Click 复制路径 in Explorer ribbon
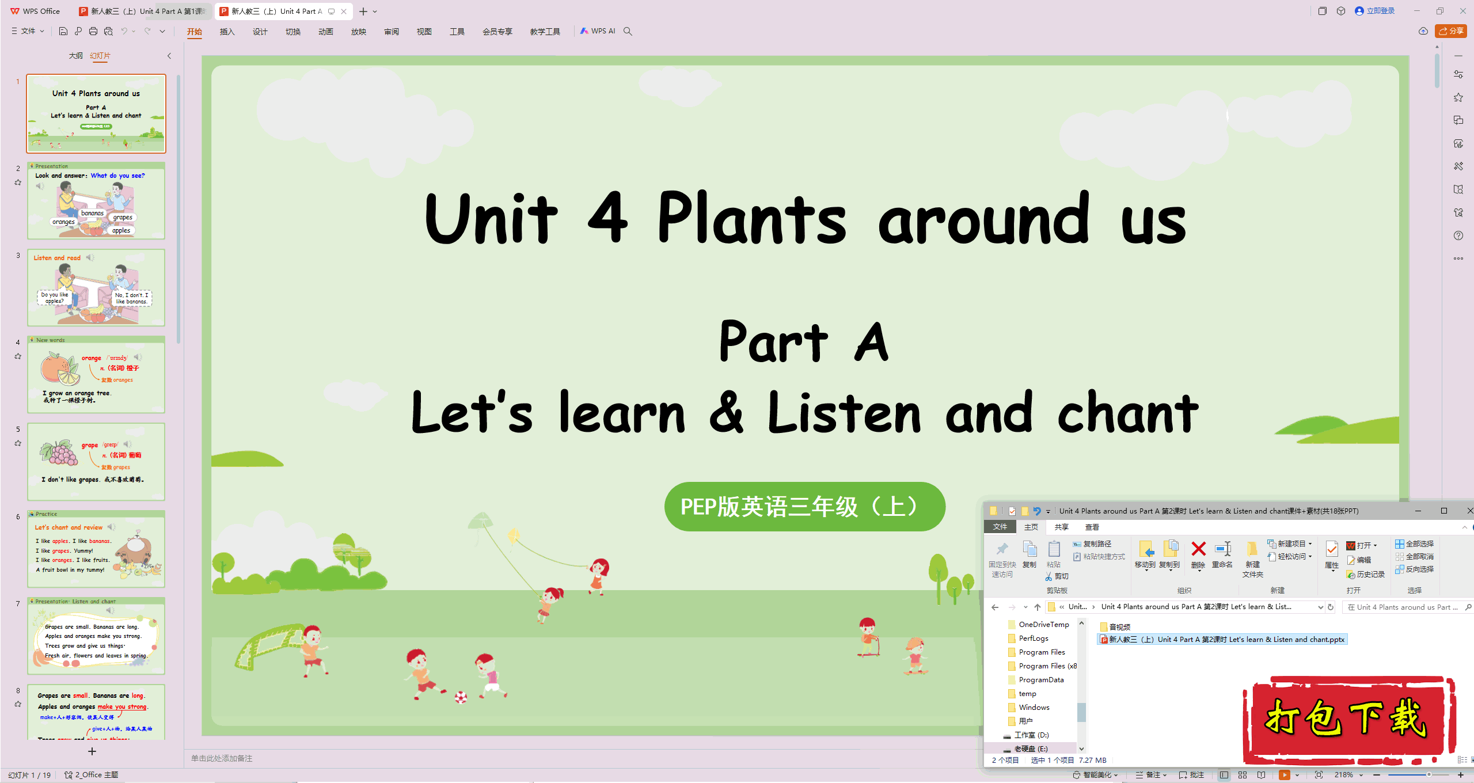This screenshot has width=1474, height=783. pos(1092,543)
